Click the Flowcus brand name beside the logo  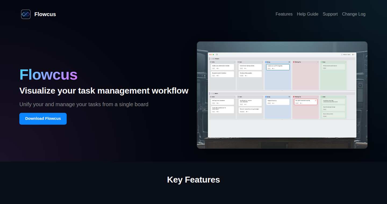[x=45, y=14]
